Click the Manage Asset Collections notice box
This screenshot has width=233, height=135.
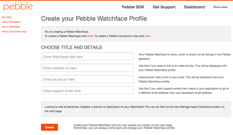click(x=136, y=109)
